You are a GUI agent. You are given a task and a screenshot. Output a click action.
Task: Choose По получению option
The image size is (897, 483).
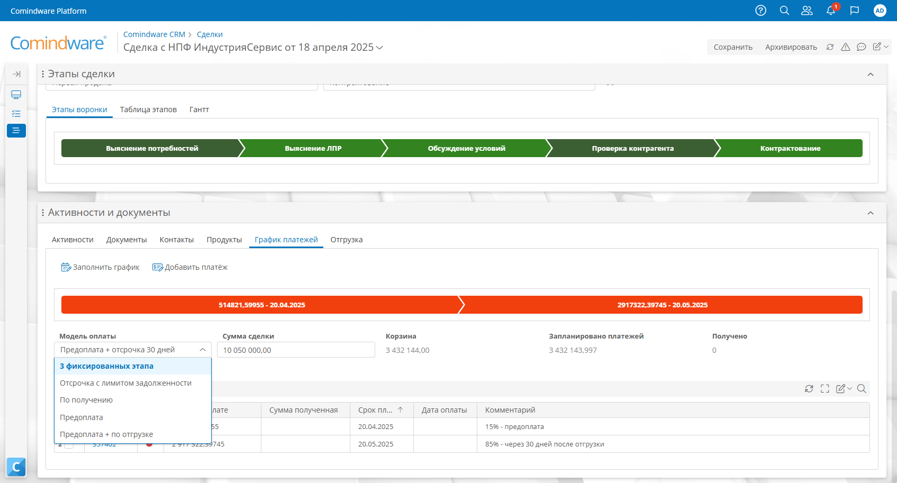133,400
